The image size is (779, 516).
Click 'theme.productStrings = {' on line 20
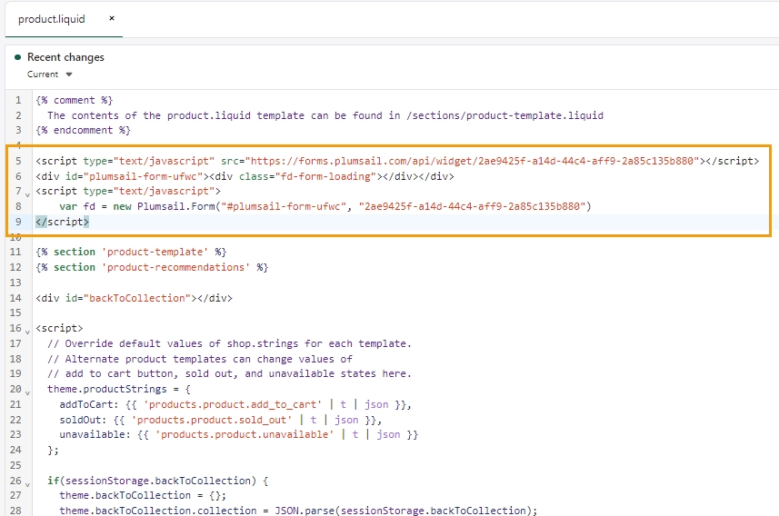pyautogui.click(x=119, y=389)
